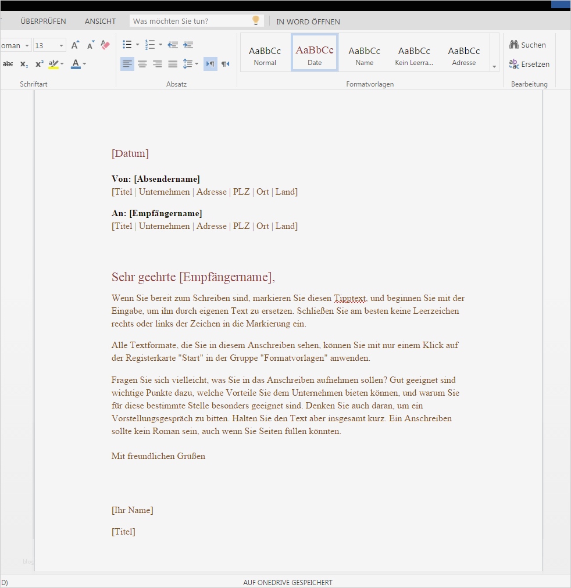The width and height of the screenshot is (571, 588).
Task: Open Suchen search tool
Action: coord(527,45)
